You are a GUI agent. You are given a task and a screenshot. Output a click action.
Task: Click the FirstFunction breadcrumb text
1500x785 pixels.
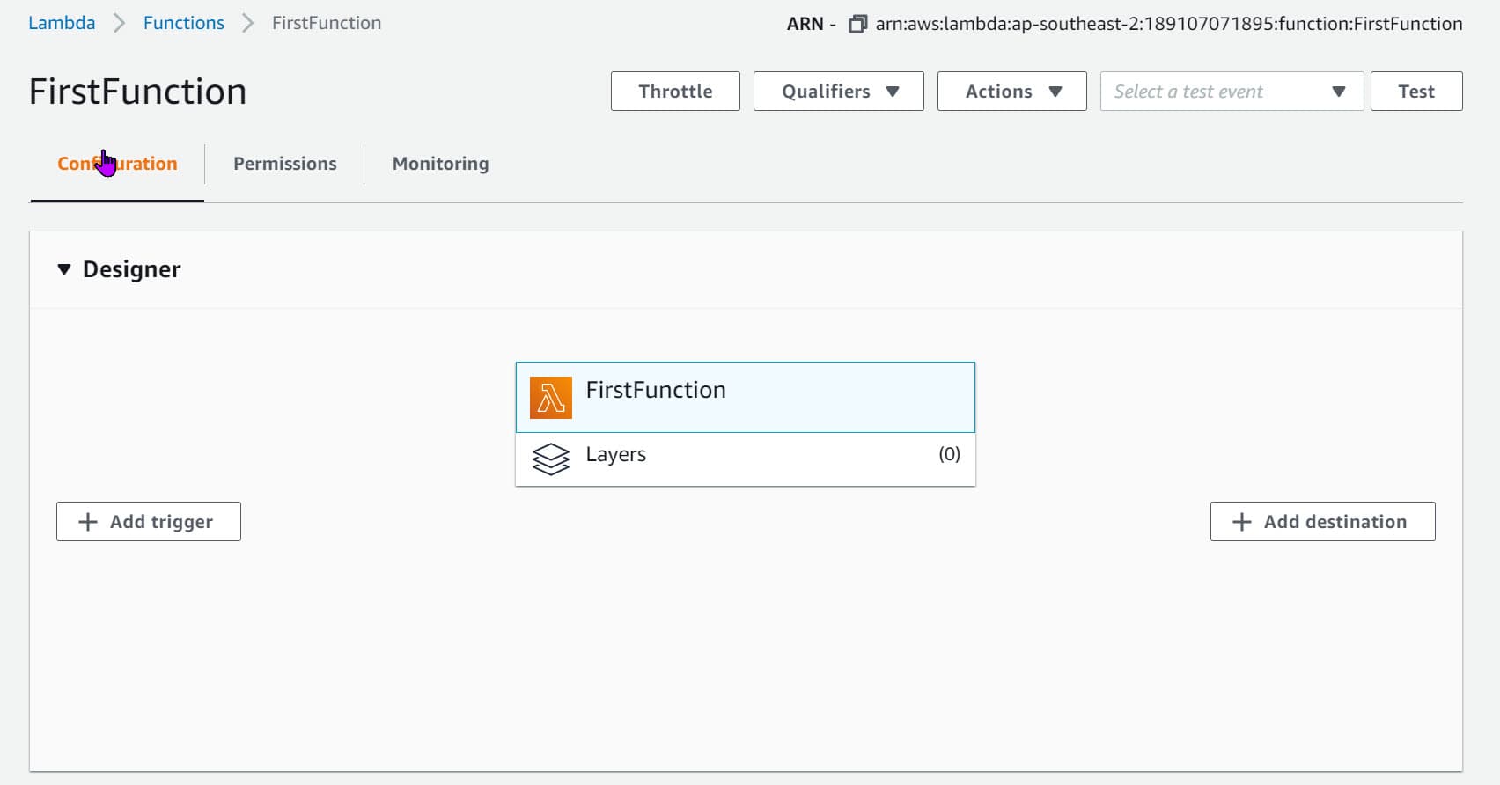327,23
